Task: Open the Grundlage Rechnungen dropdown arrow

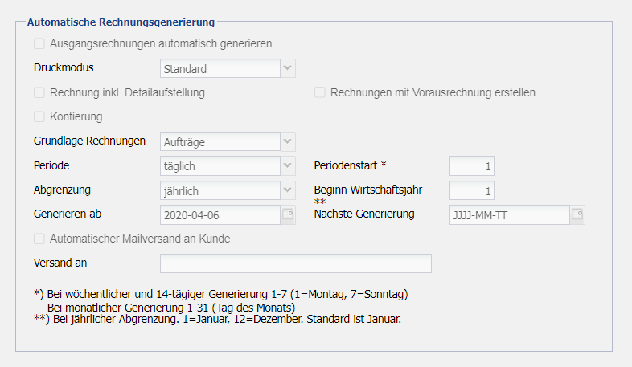Action: point(288,142)
